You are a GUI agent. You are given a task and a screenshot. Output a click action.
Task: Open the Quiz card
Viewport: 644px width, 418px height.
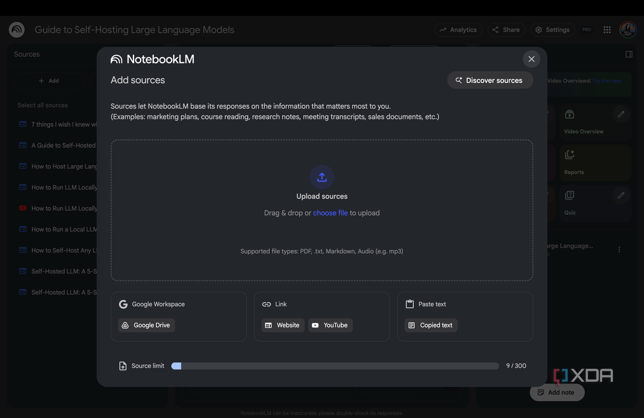coord(595,203)
